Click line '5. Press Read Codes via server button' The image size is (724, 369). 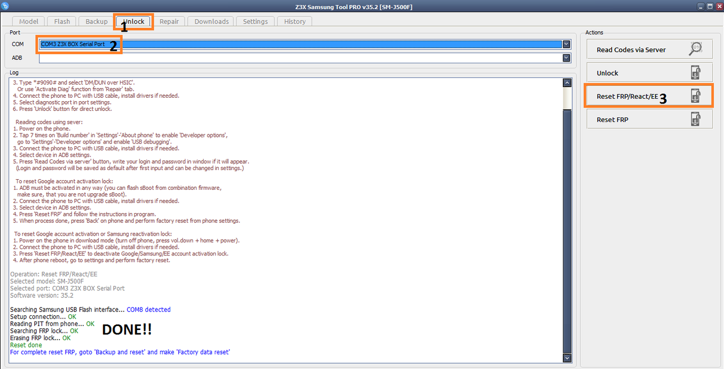[131, 162]
